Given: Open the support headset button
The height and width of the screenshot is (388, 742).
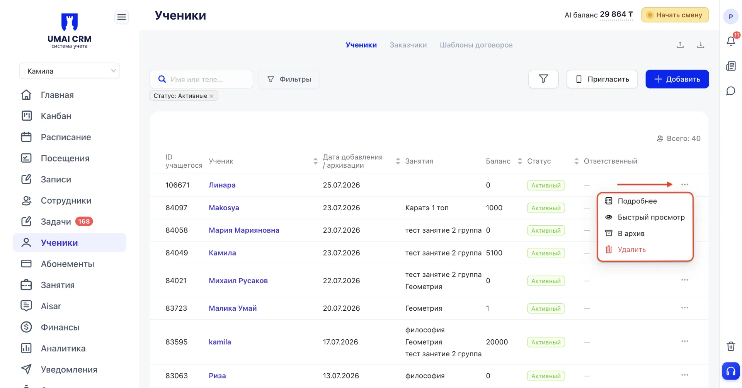Looking at the screenshot, I should [x=731, y=371].
